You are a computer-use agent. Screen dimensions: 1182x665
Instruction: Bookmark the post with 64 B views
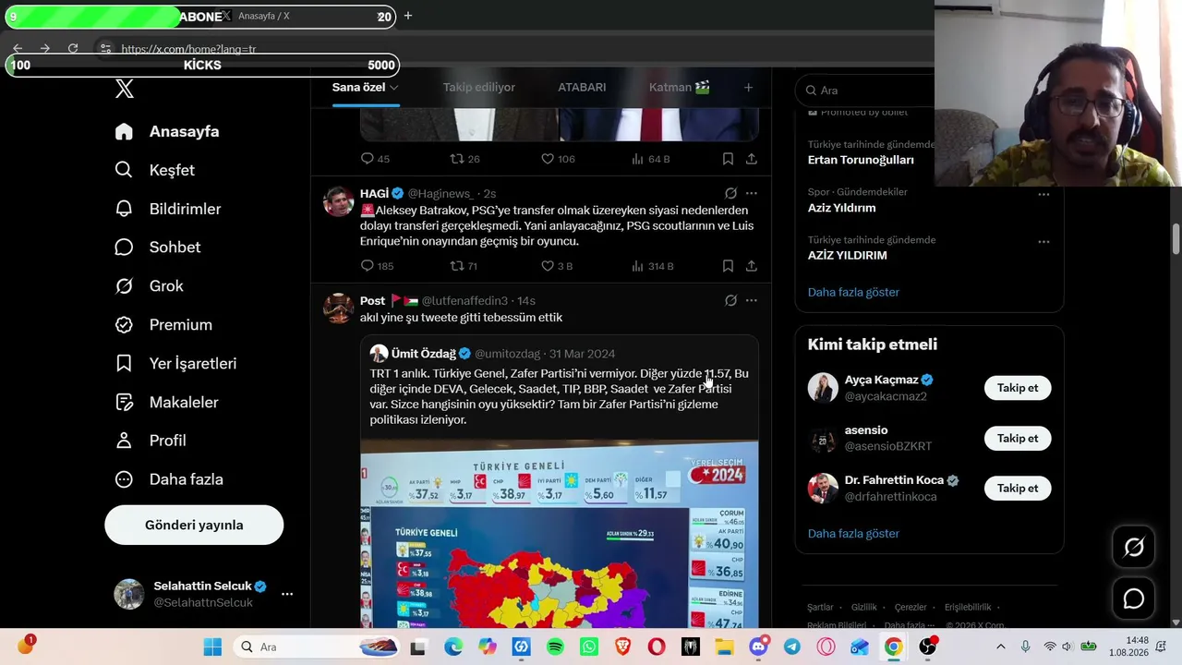[728, 159]
